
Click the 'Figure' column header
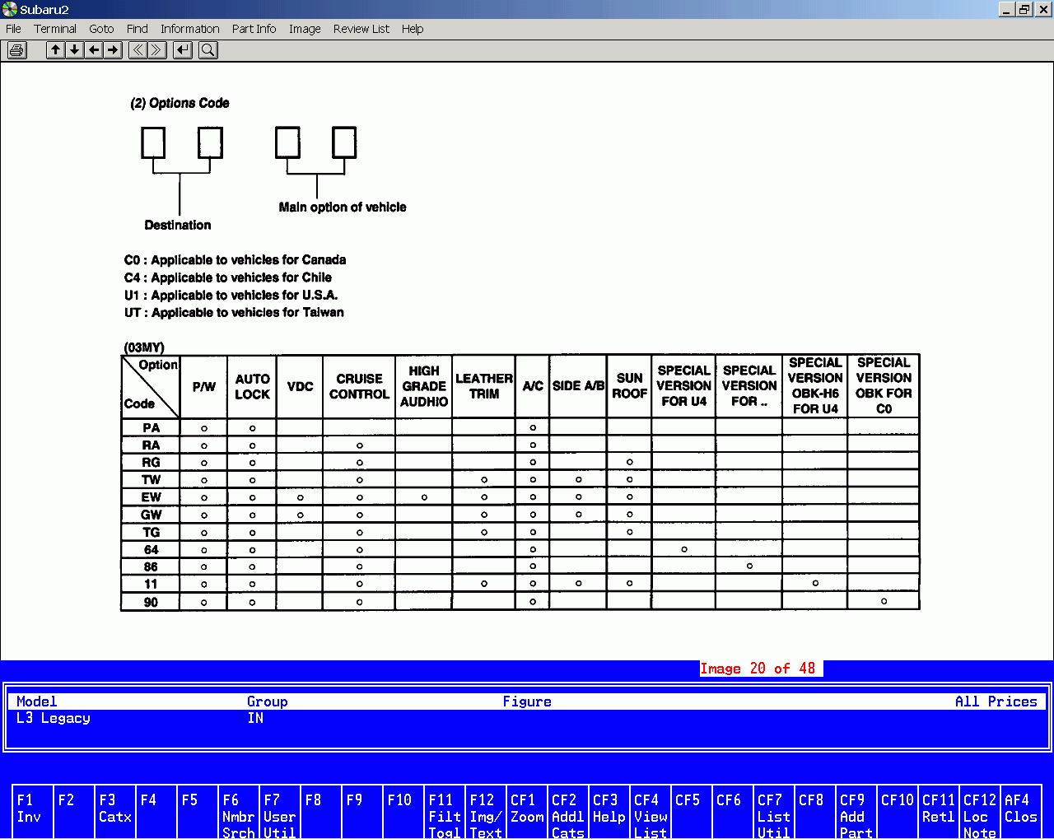527,701
